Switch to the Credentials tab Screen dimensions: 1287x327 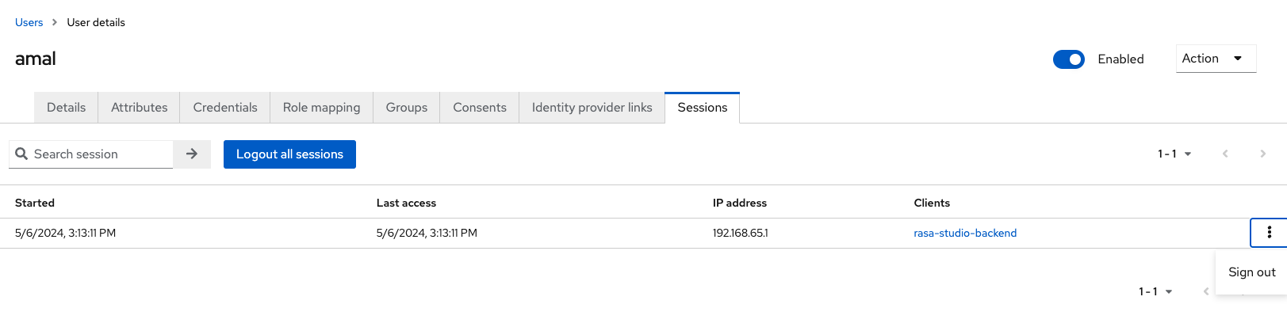coord(225,108)
